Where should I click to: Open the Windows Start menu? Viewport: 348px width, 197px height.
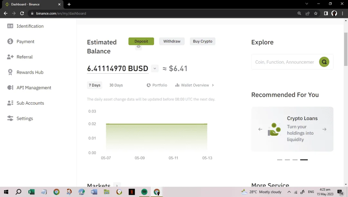coord(6,192)
